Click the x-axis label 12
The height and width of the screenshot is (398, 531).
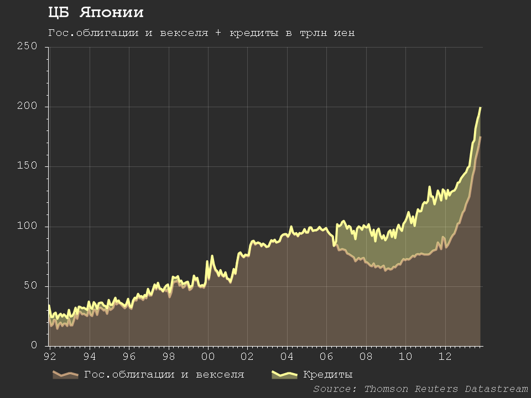(x=445, y=357)
